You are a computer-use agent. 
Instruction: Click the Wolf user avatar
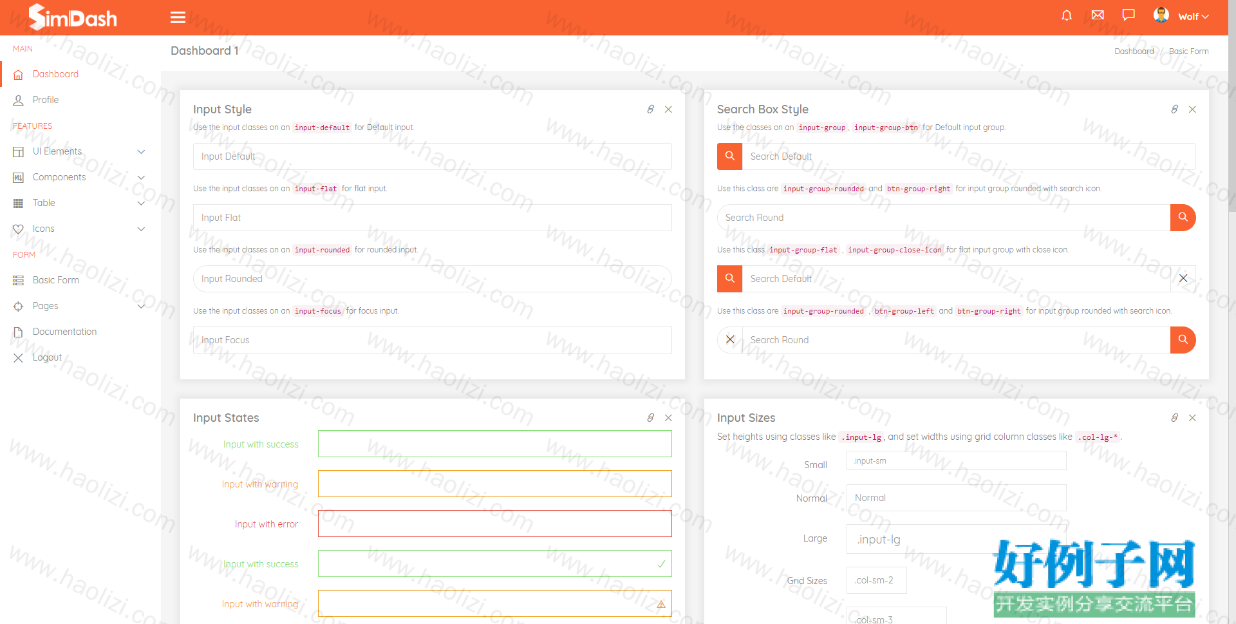[x=1161, y=15]
